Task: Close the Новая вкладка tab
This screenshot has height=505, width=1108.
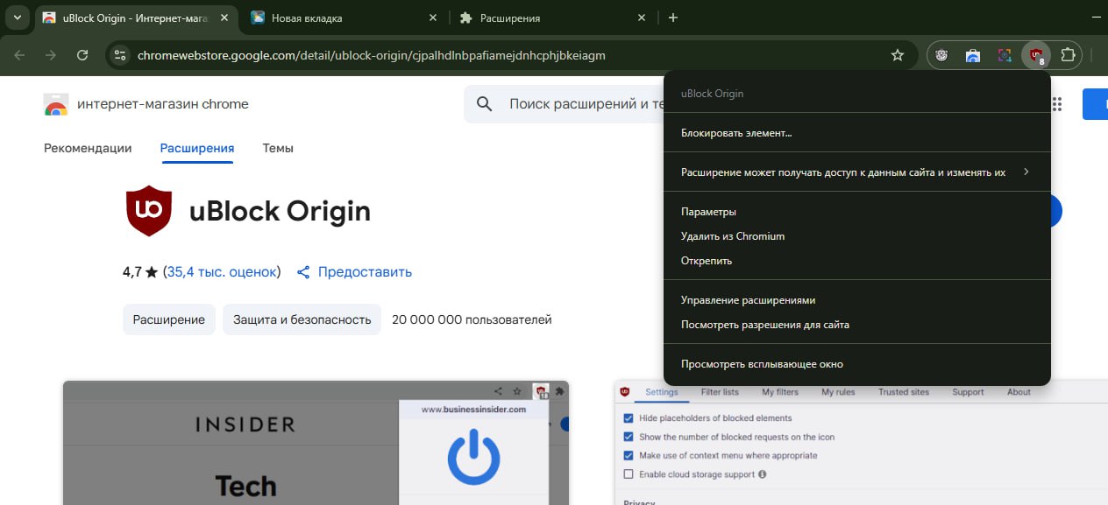Action: (x=434, y=18)
